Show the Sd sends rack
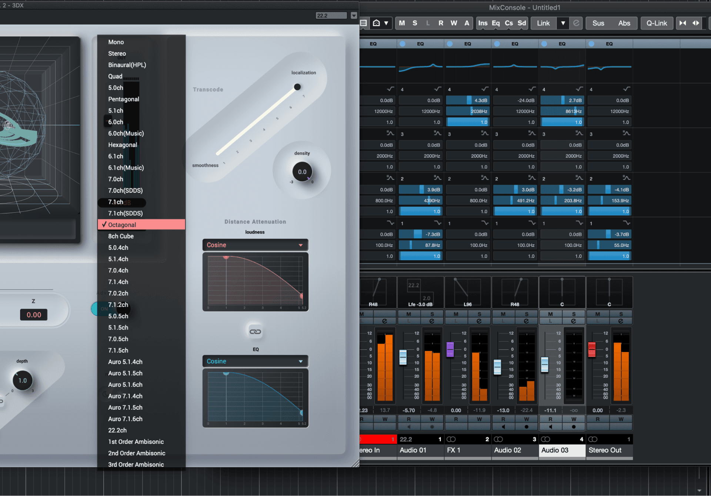Viewport: 711px width, 496px height. 522,23
